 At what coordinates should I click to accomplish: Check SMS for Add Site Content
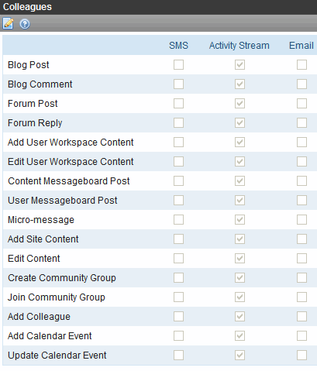pos(178,239)
